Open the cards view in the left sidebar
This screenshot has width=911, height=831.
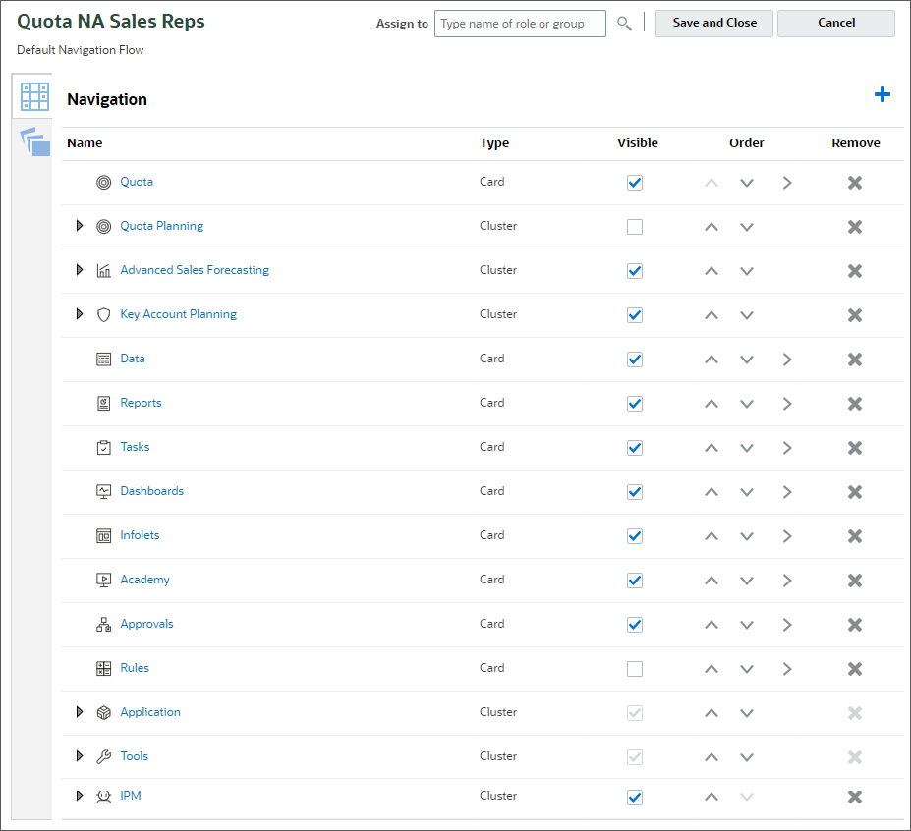(x=32, y=96)
